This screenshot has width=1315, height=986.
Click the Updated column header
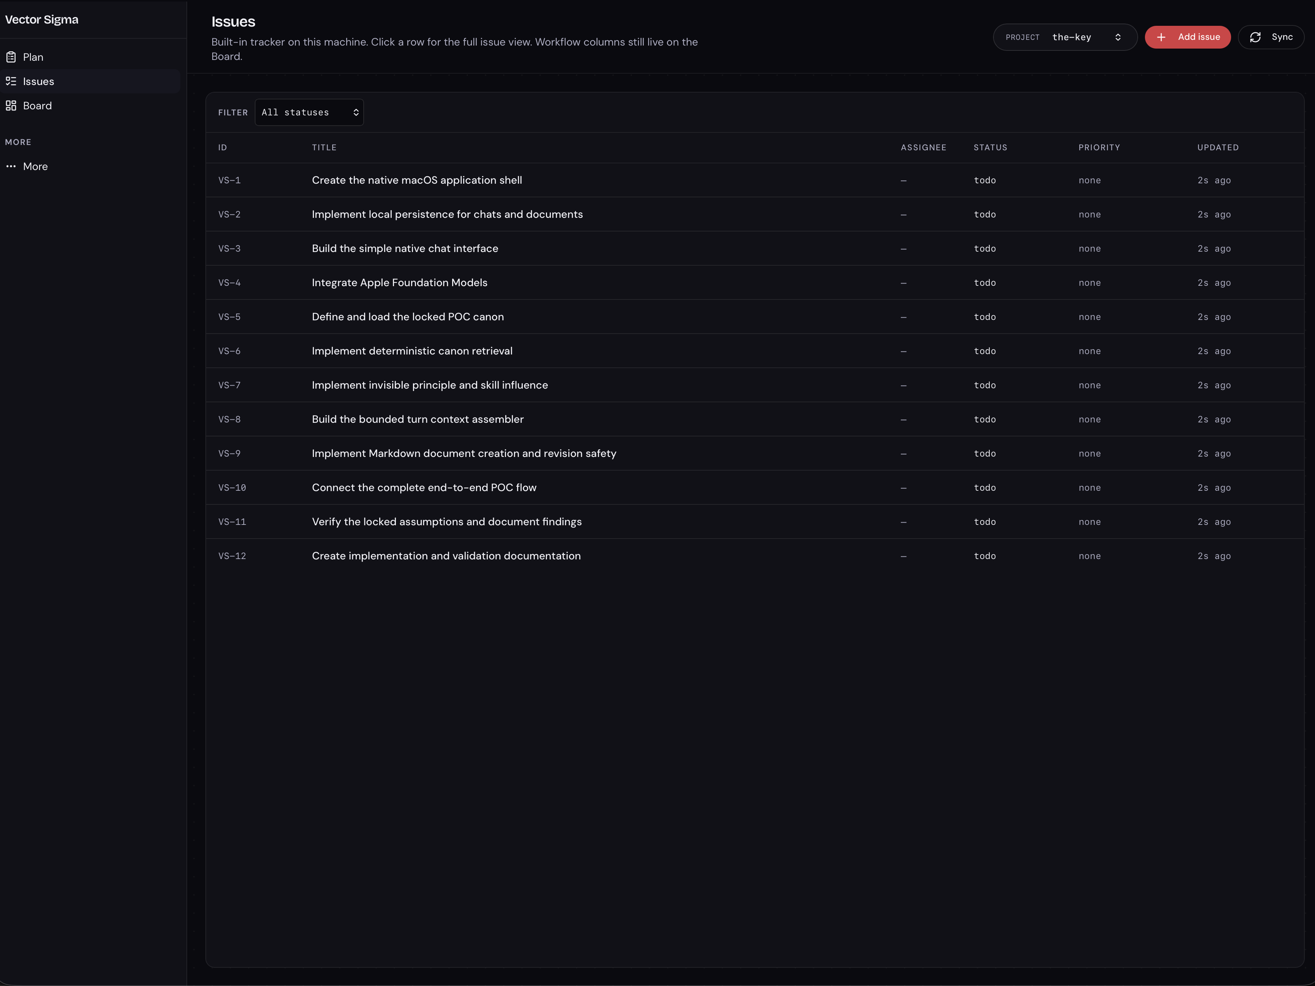pos(1217,147)
